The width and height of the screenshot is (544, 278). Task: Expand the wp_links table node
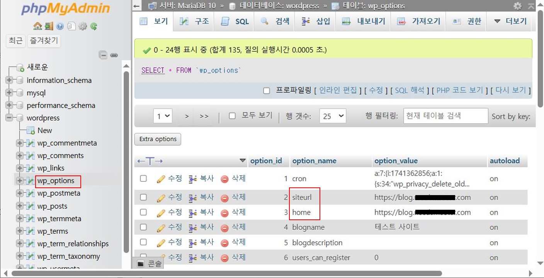pos(19,168)
